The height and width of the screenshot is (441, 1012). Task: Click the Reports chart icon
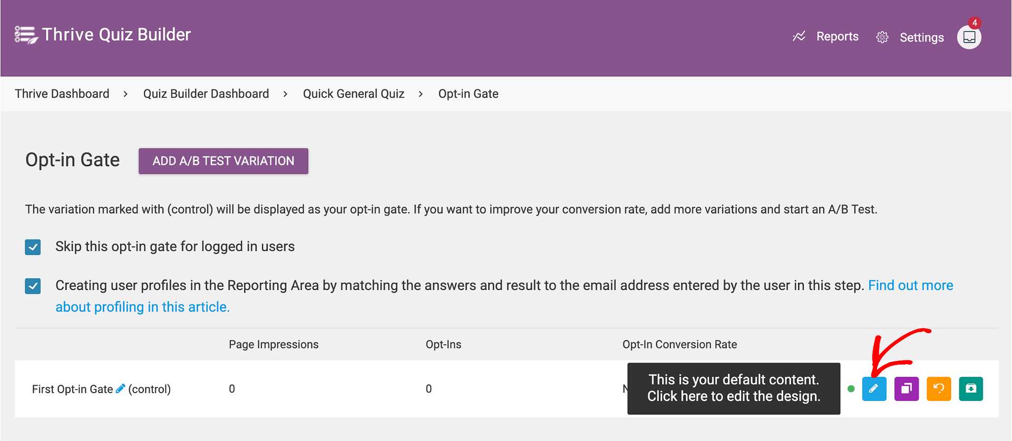[799, 36]
